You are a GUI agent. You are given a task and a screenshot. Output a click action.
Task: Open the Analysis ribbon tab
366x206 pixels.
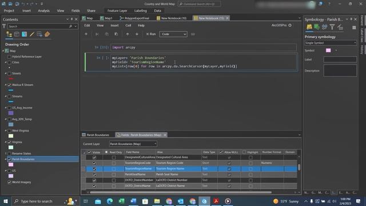coord(43,11)
